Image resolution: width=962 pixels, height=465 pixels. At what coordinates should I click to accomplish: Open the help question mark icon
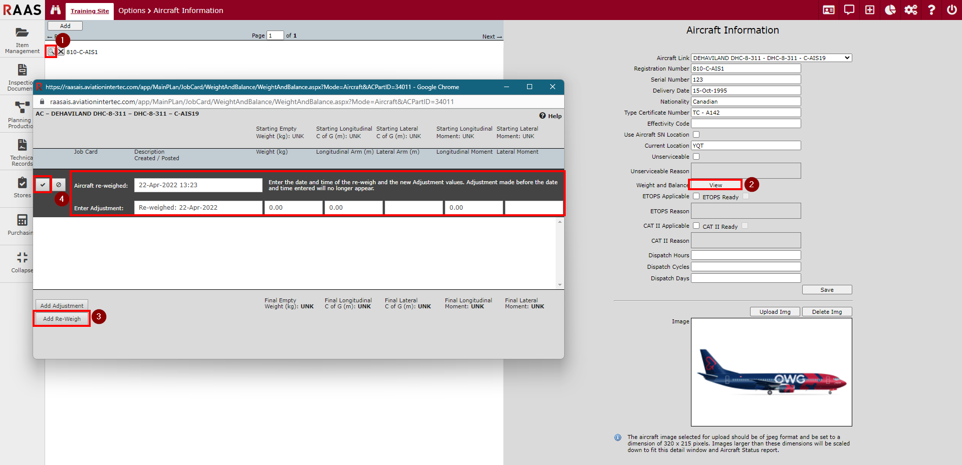(x=931, y=10)
